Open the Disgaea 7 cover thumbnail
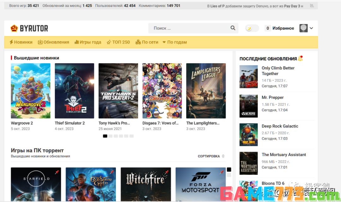The image size is (341, 202). [x=162, y=91]
